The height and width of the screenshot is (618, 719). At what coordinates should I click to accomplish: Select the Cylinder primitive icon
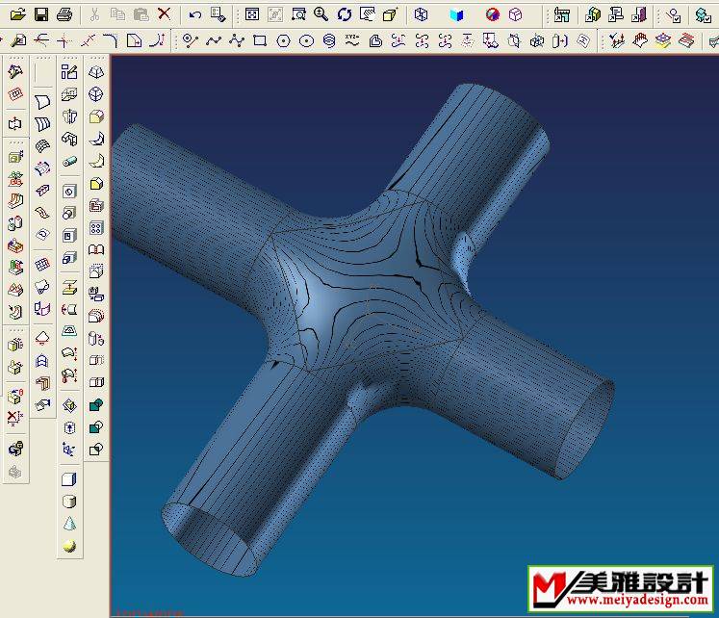[x=69, y=502]
